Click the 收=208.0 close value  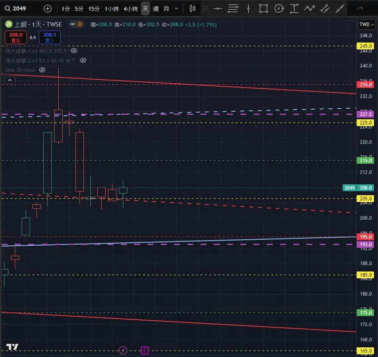172,25
